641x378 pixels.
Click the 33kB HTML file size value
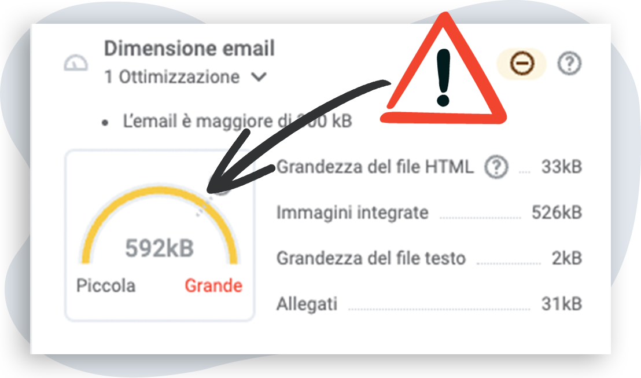point(562,167)
